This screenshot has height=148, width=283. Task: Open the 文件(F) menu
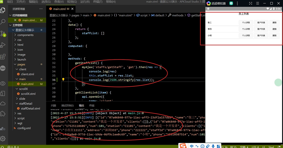pyautogui.click(x=21, y=2)
